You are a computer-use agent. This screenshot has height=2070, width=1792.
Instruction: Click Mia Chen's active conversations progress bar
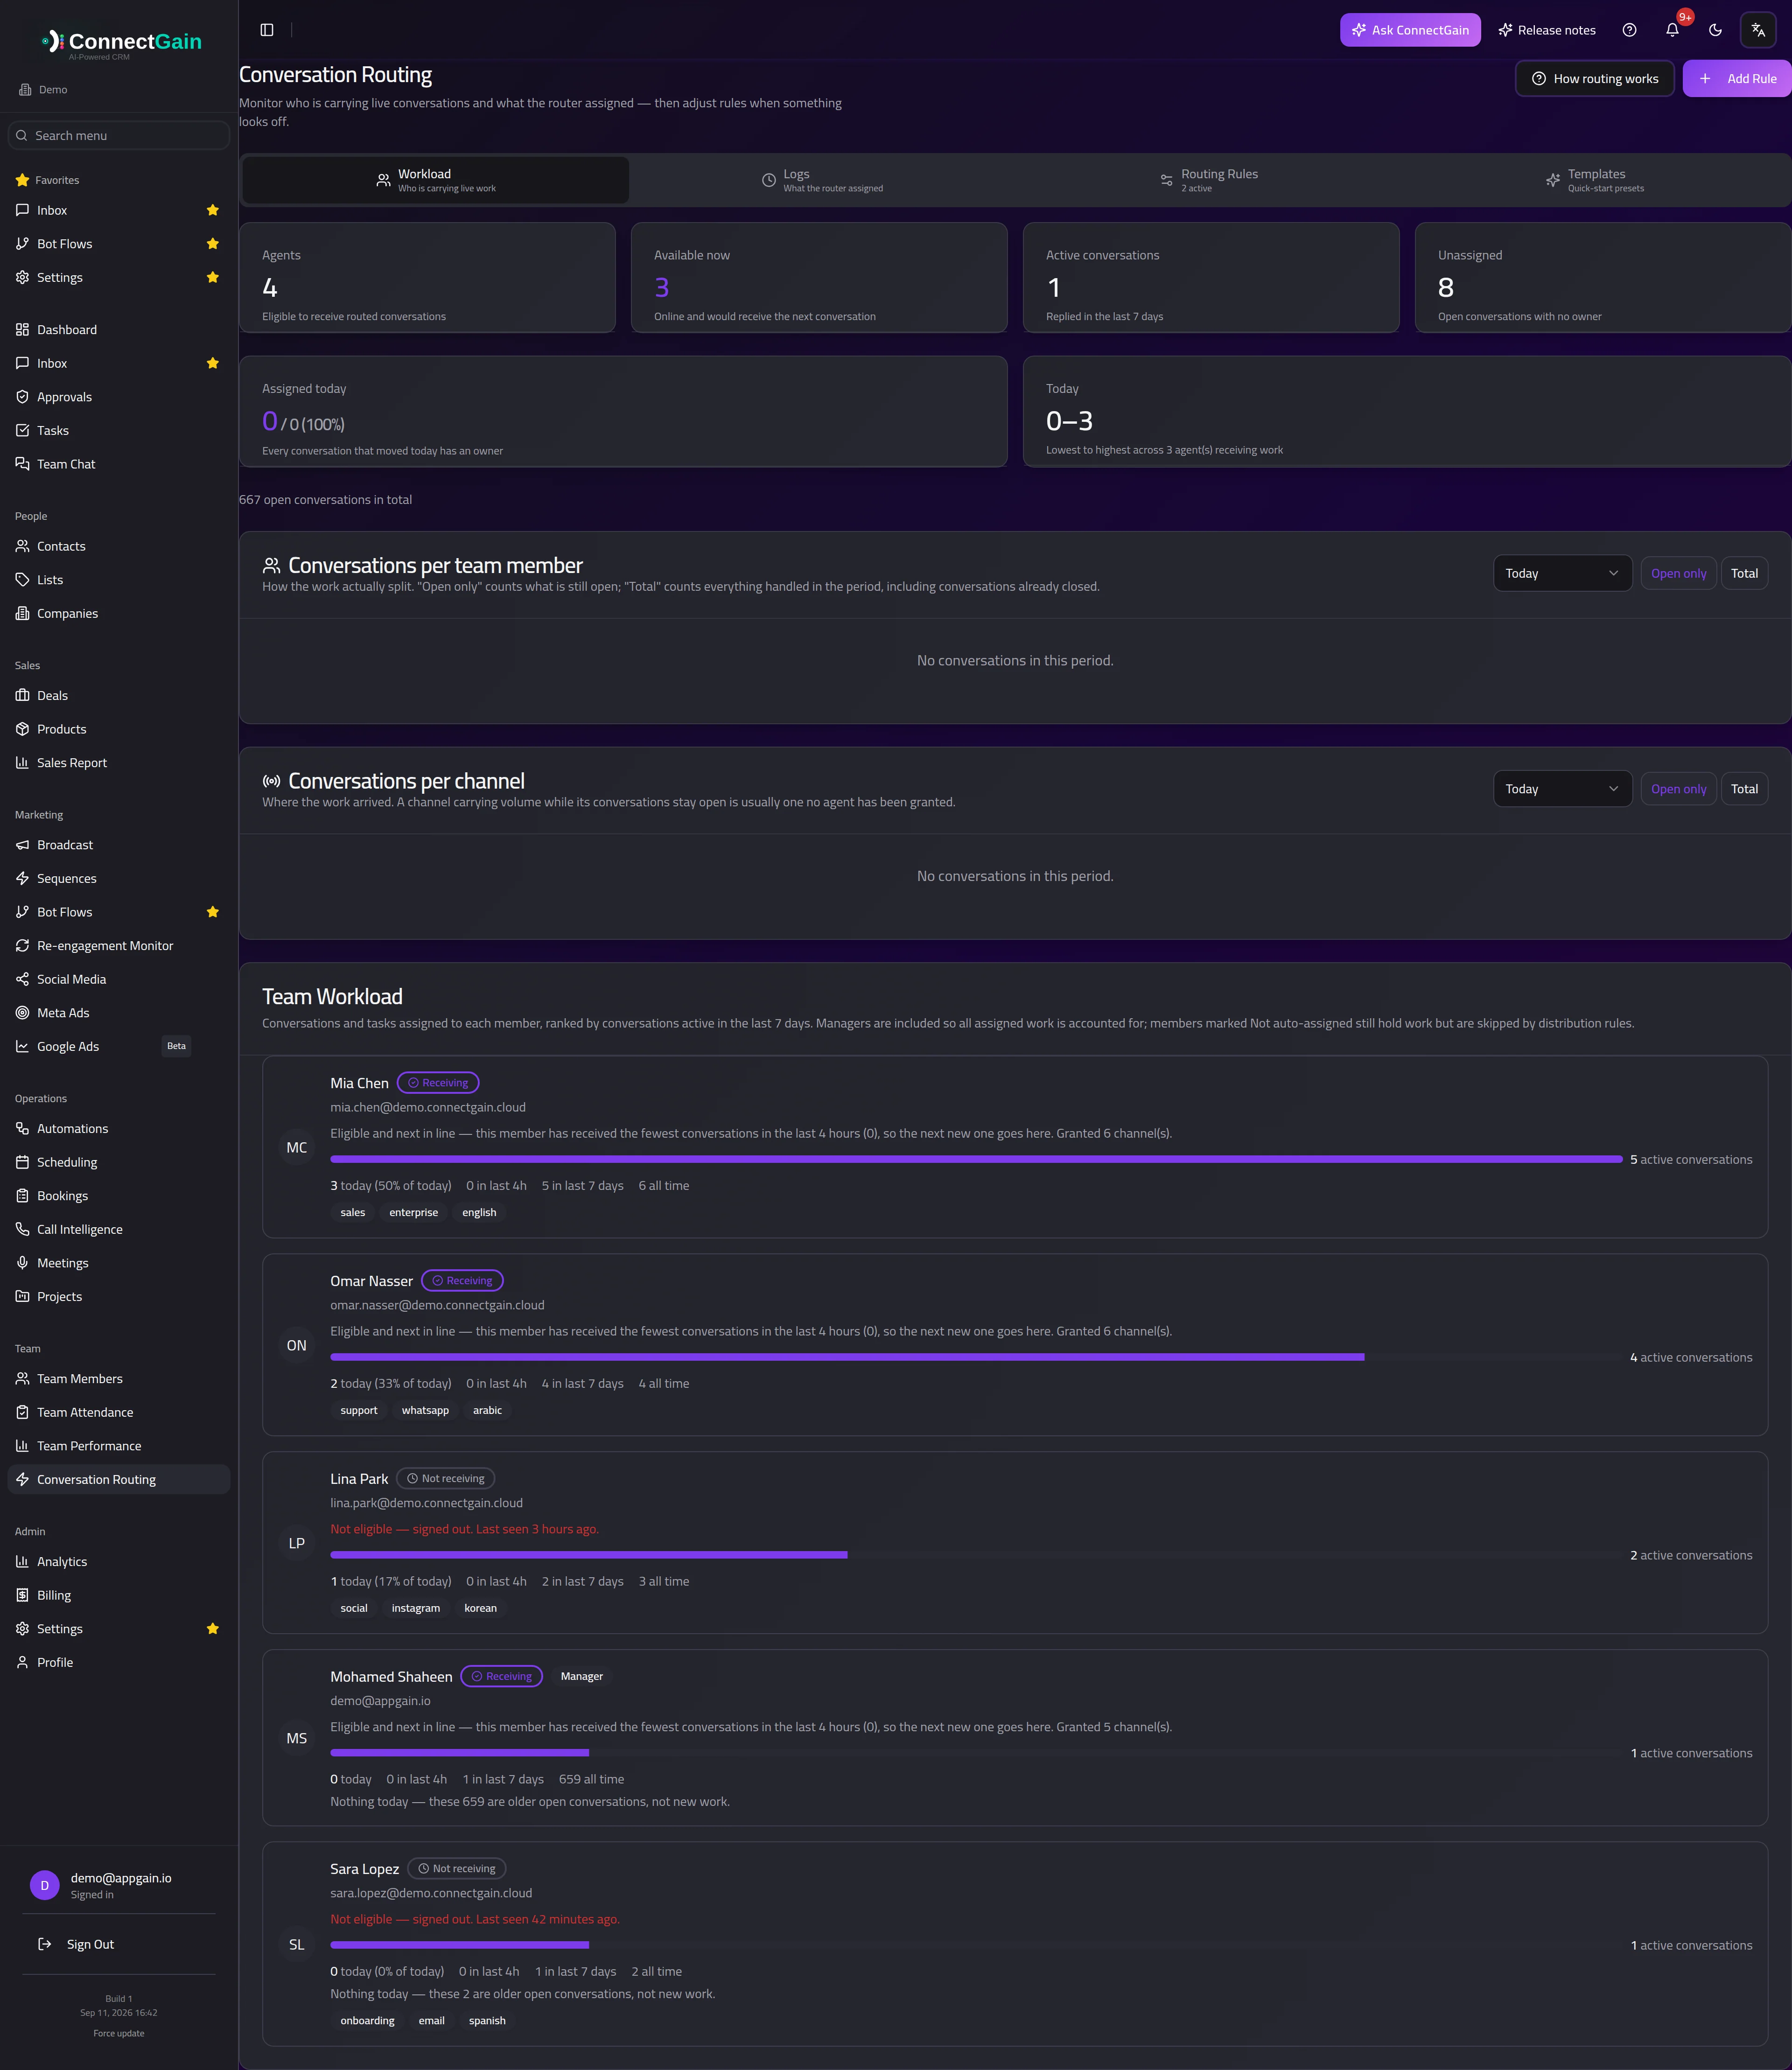[976, 1159]
